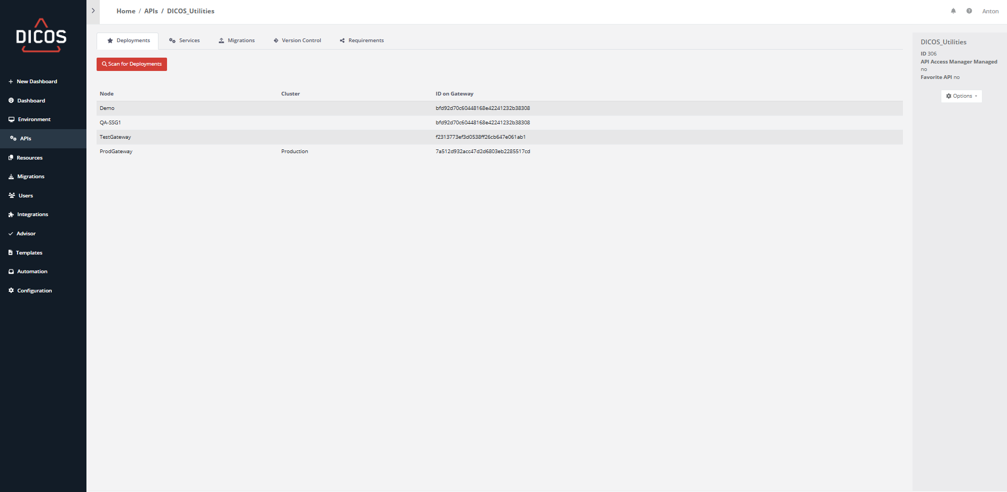
Task: Open Configuration in the sidebar
Action: click(x=34, y=291)
